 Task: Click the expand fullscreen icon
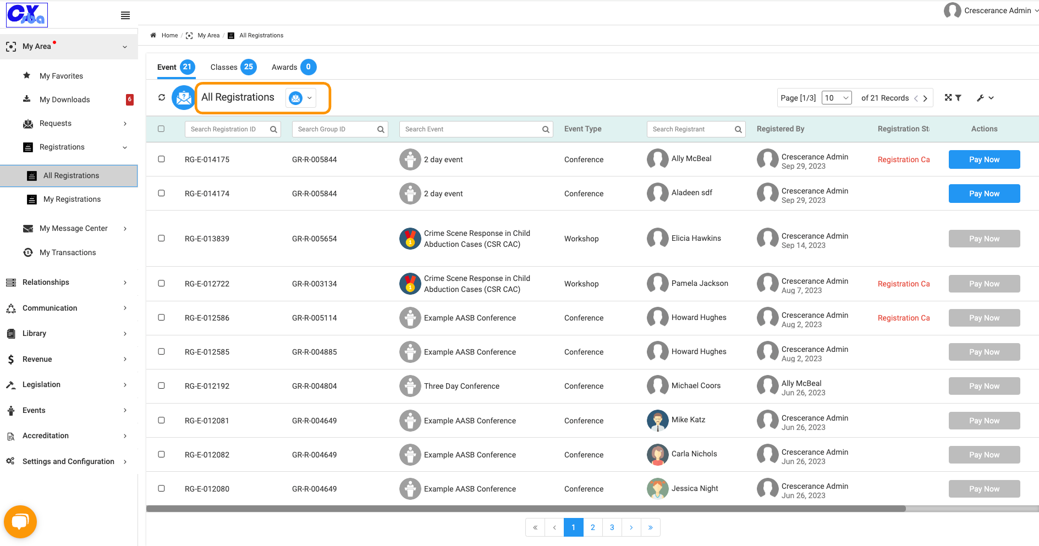[948, 97]
